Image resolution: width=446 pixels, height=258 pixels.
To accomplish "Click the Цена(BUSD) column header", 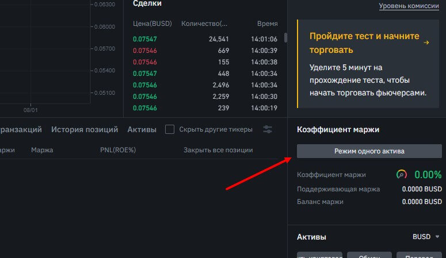I will (x=148, y=24).
